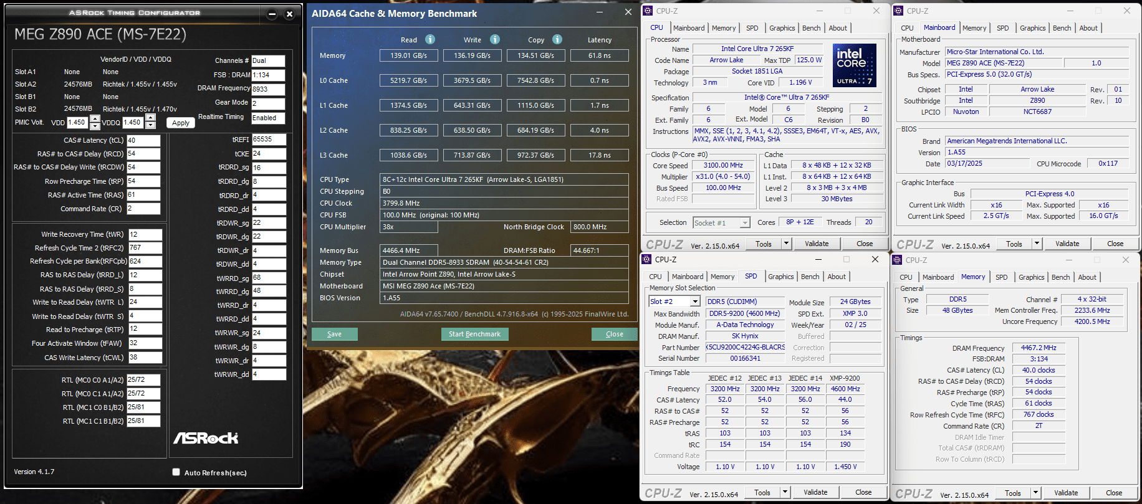Click the CPU-Z title icon in the Memory tab window
Screen dimensions: 1142x504
tap(898, 260)
